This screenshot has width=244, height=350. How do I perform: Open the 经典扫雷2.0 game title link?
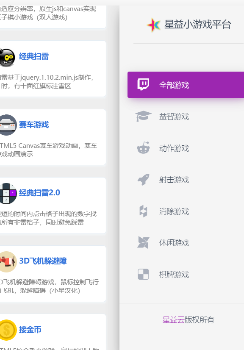(x=39, y=193)
